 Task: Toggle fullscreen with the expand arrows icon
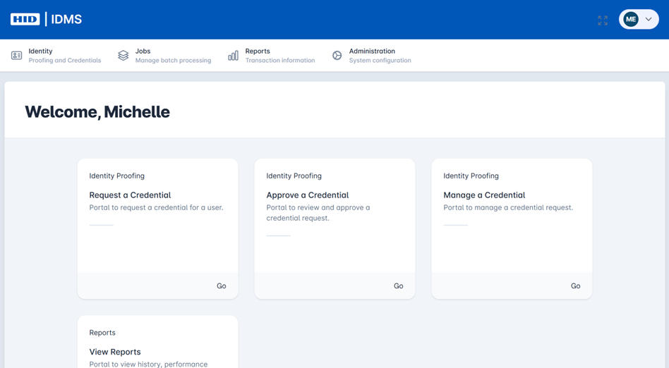click(x=603, y=20)
